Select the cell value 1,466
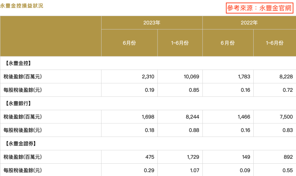This screenshot has width=296, height=176. pos(244,117)
